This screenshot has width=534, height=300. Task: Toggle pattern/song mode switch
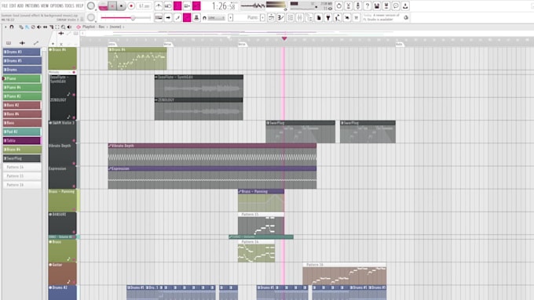(x=103, y=5)
